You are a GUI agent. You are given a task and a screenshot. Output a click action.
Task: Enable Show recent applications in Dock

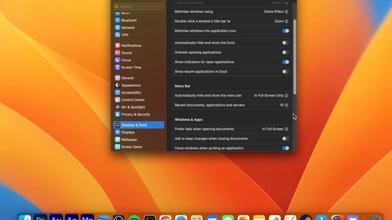click(285, 71)
